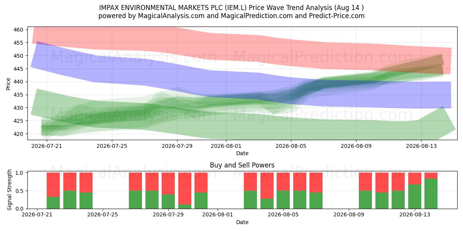Image resolution: width=463 pixels, height=231 pixels.
Task: Click the 435 price tick label
Action: 19,95
